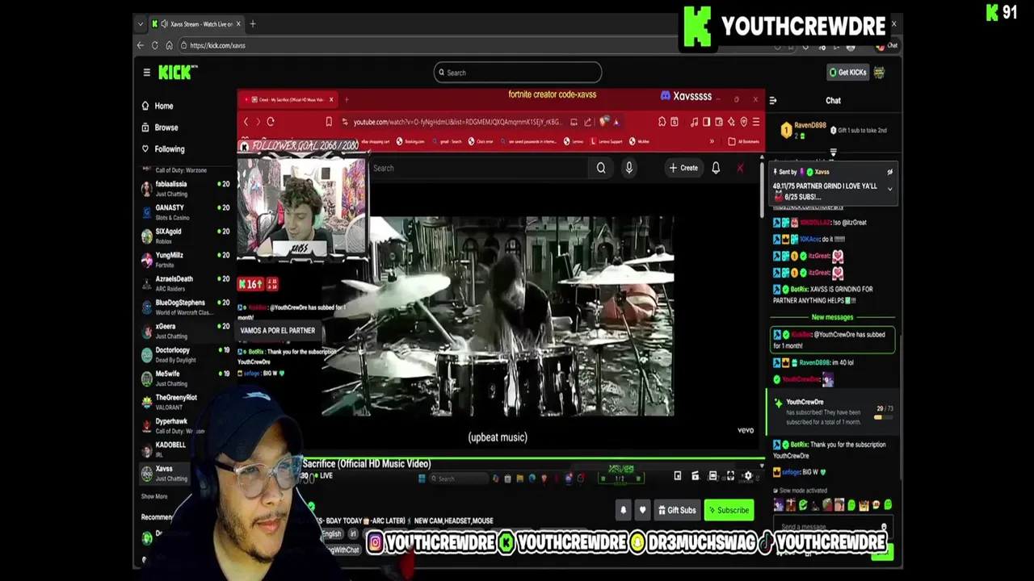Open the GANASTY followed channel
Image resolution: width=1034 pixels, height=581 pixels.
185,212
